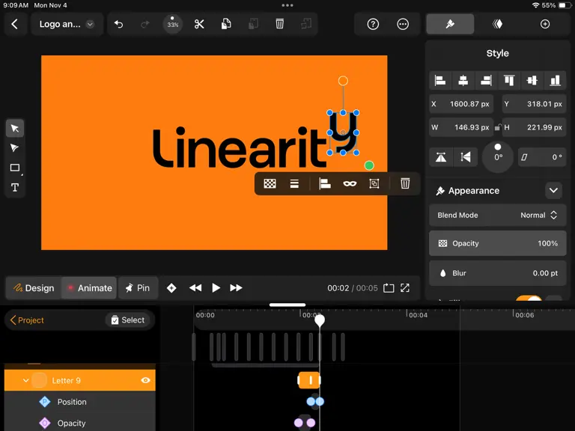Align objects to vertical middle
This screenshot has width=575, height=431.
532,80
